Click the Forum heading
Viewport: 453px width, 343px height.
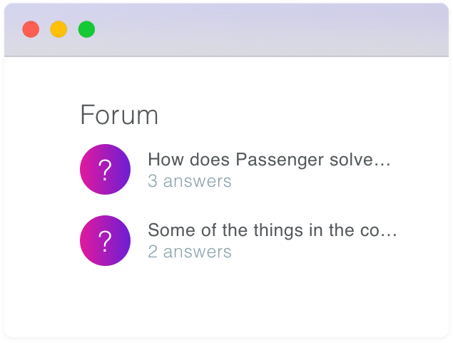click(119, 115)
